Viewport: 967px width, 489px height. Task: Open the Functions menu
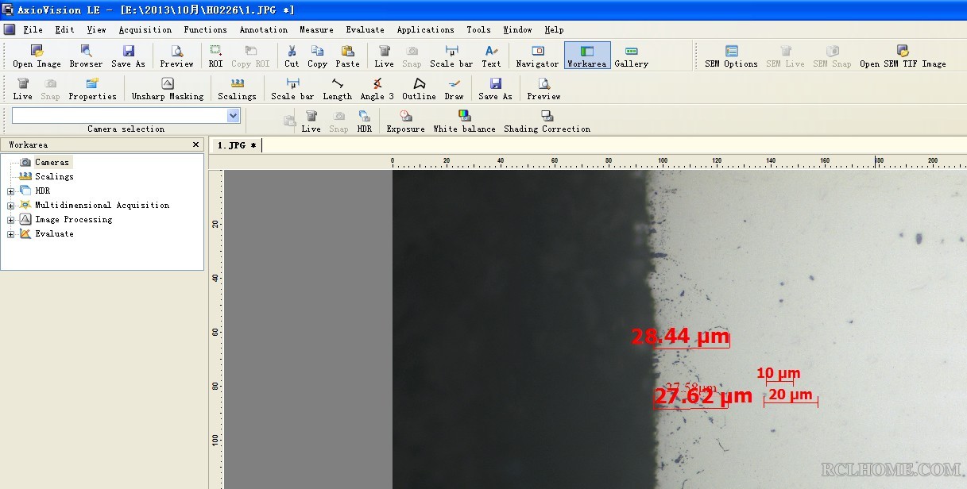coord(205,29)
